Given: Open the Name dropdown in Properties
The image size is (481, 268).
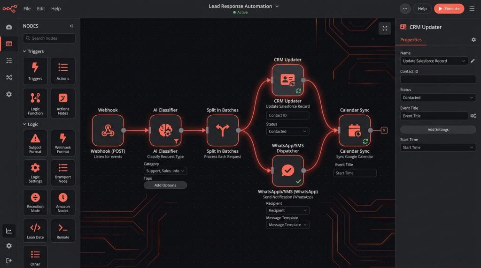Looking at the screenshot, I should point(434,61).
